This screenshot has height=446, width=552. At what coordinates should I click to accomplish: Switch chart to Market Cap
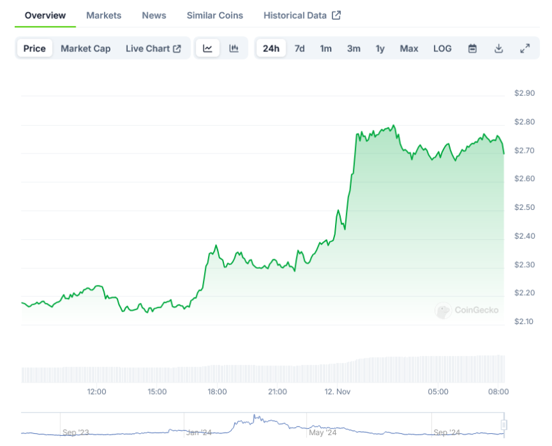click(x=85, y=48)
